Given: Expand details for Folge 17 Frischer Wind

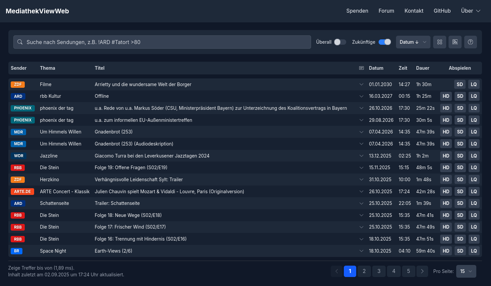Looking at the screenshot, I should click(x=361, y=227).
